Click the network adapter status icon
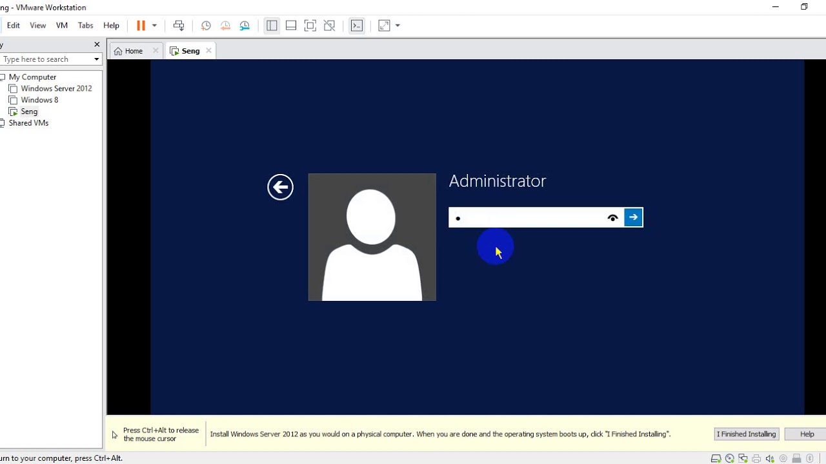The width and height of the screenshot is (826, 464). pos(743,459)
